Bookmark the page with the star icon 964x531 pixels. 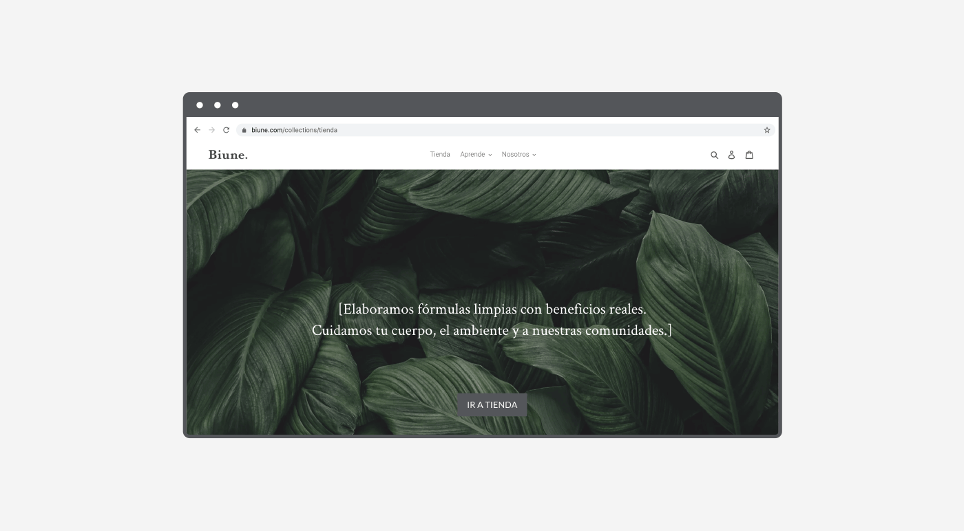(767, 130)
